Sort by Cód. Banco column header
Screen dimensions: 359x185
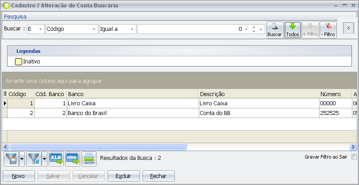50,94
